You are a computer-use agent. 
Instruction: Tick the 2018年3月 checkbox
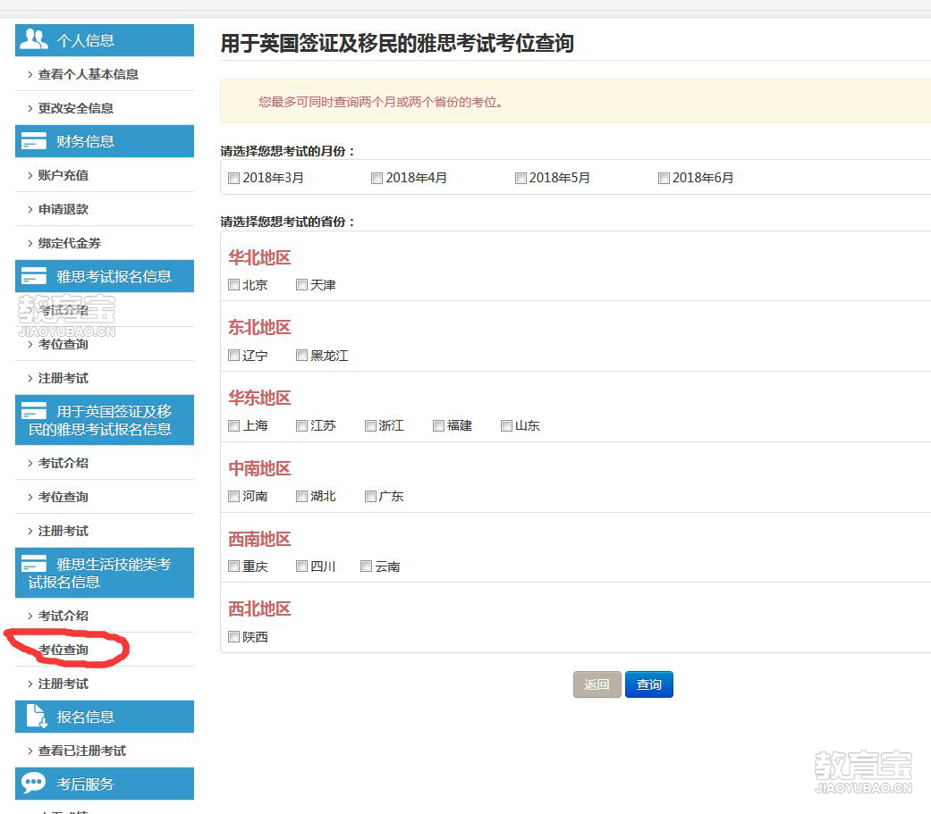[234, 178]
